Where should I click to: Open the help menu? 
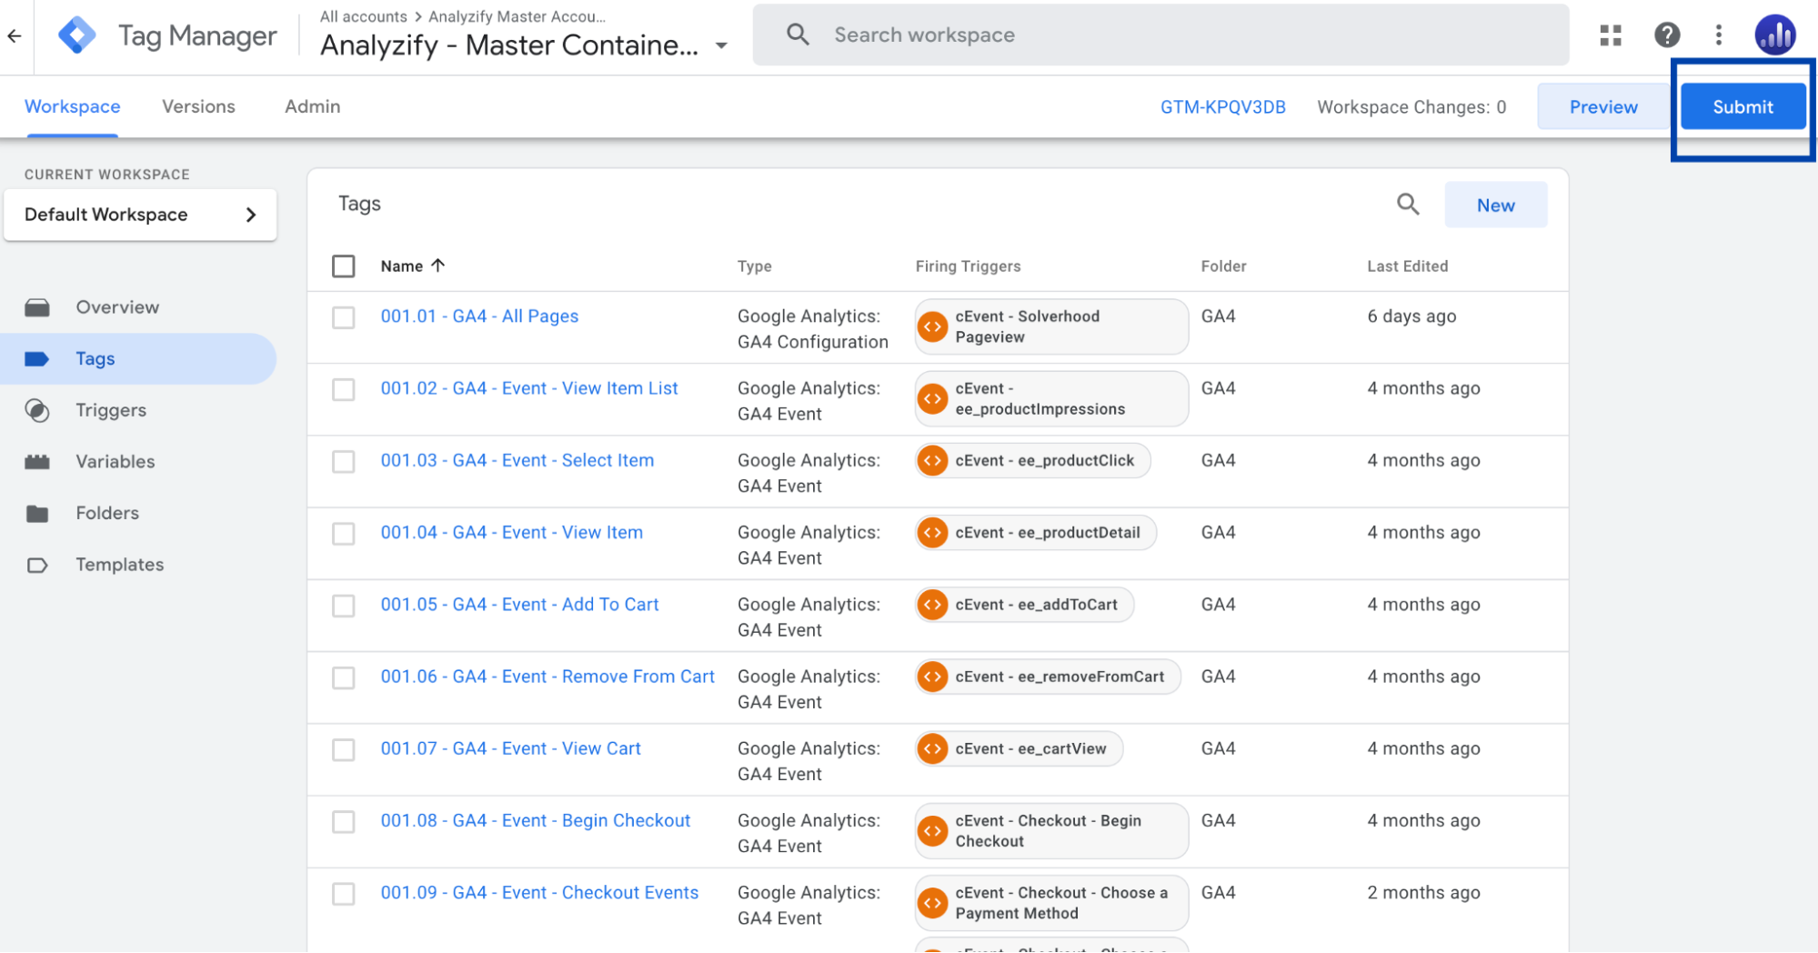tap(1667, 35)
